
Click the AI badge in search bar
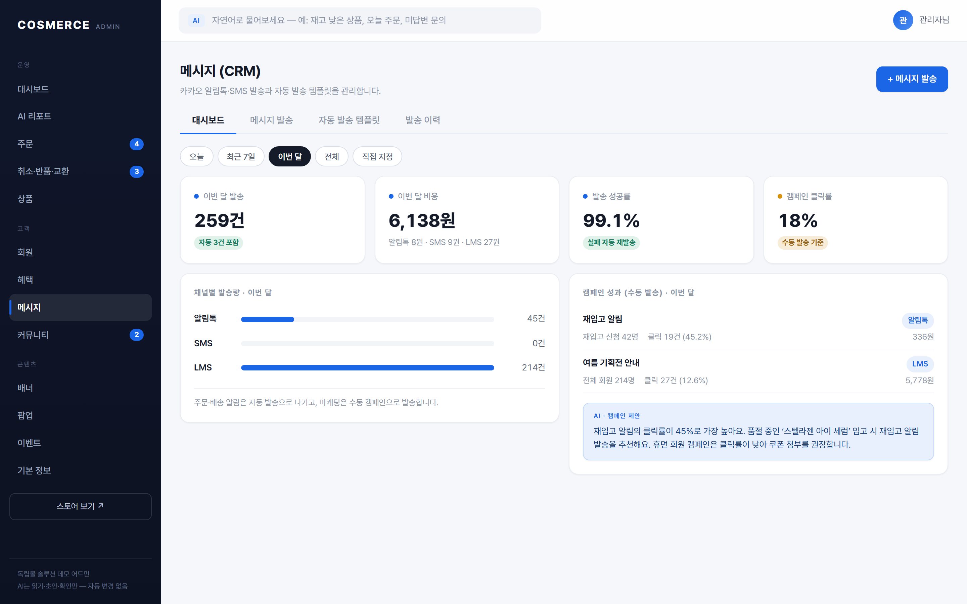click(x=196, y=20)
